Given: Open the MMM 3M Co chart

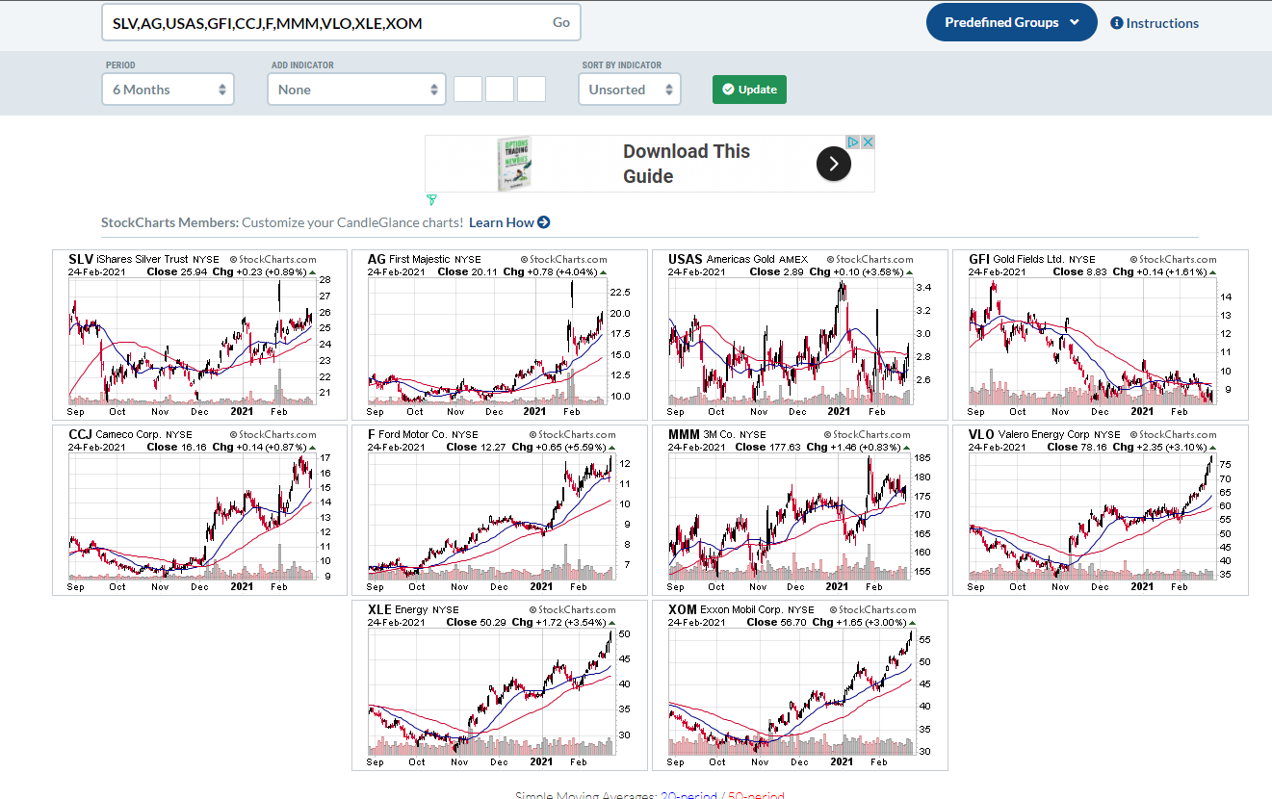Looking at the screenshot, I should pos(800,510).
